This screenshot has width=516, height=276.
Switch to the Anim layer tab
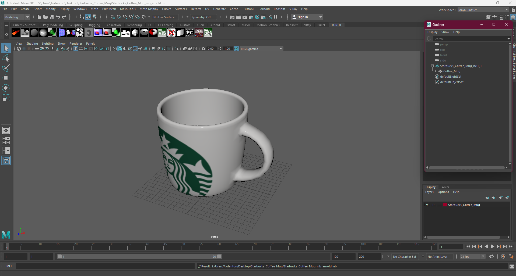[445, 187]
